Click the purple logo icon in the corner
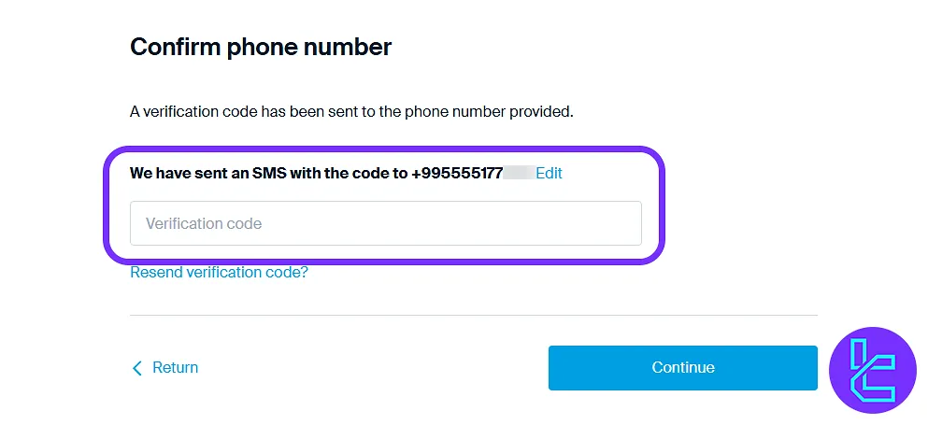Image resolution: width=928 pixels, height=425 pixels. 873,371
